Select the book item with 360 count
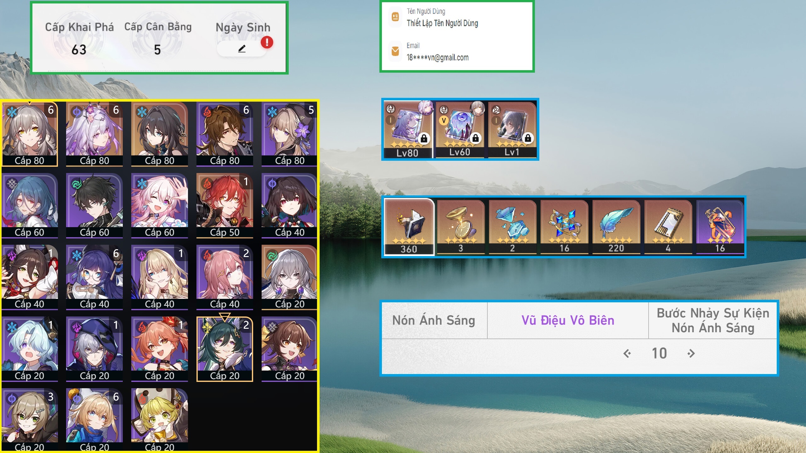This screenshot has width=806, height=453. pos(409,226)
